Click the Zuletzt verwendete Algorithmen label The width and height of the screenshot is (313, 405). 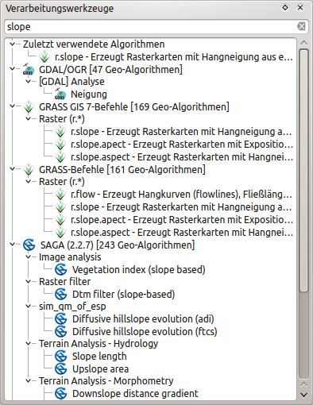pyautogui.click(x=94, y=44)
